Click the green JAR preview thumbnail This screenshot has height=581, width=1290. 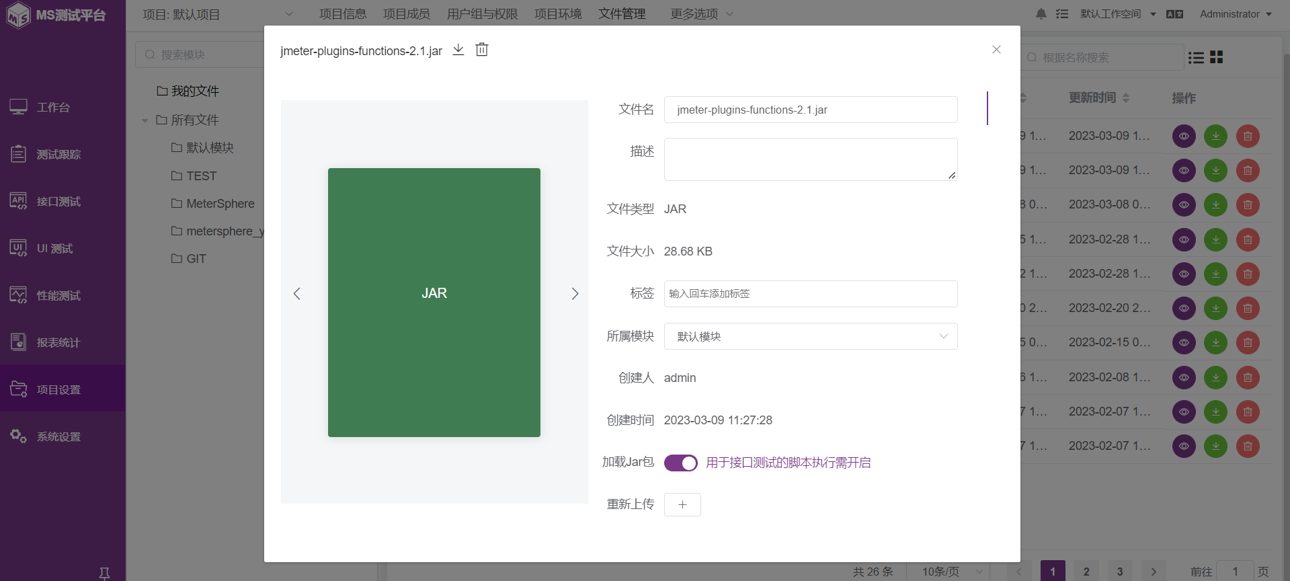[434, 303]
